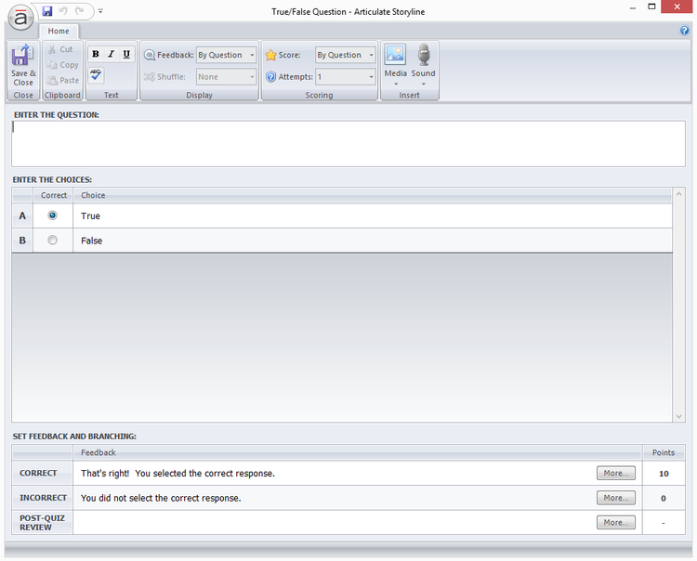Mark choice A True as correct
697x561 pixels.
[52, 215]
